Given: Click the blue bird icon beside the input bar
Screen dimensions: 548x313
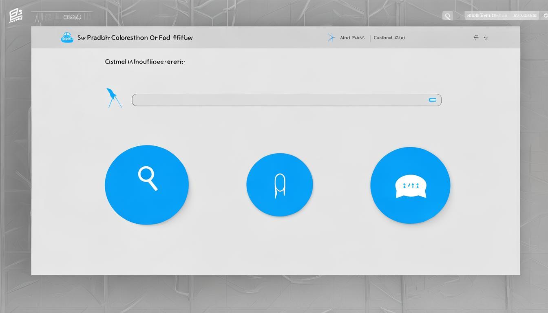Looking at the screenshot, I should [x=113, y=98].
